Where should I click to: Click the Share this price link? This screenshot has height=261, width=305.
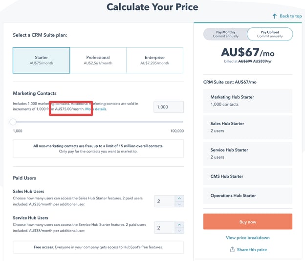[x=252, y=250]
